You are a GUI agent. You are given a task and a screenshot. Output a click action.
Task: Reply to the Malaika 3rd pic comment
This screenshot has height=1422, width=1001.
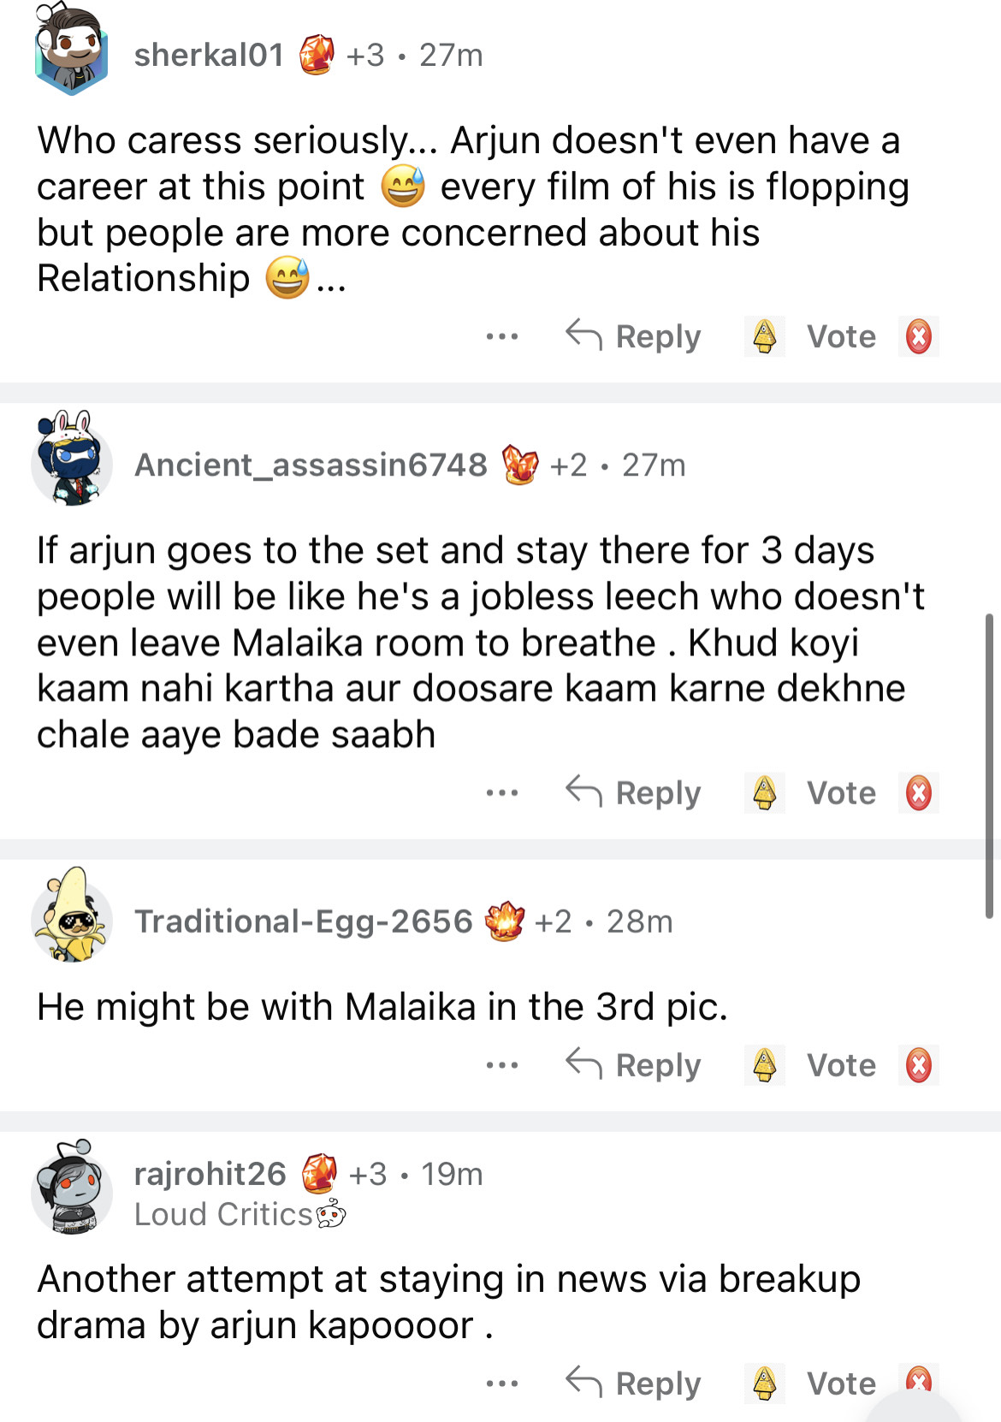click(634, 1065)
